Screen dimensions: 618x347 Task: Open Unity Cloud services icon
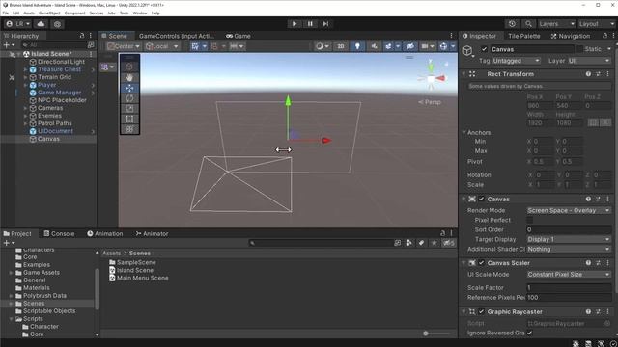point(41,24)
